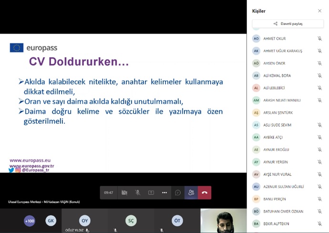Click muted mic icon beside Ali Leblebici
This screenshot has width=329, height=233.
click(x=319, y=88)
